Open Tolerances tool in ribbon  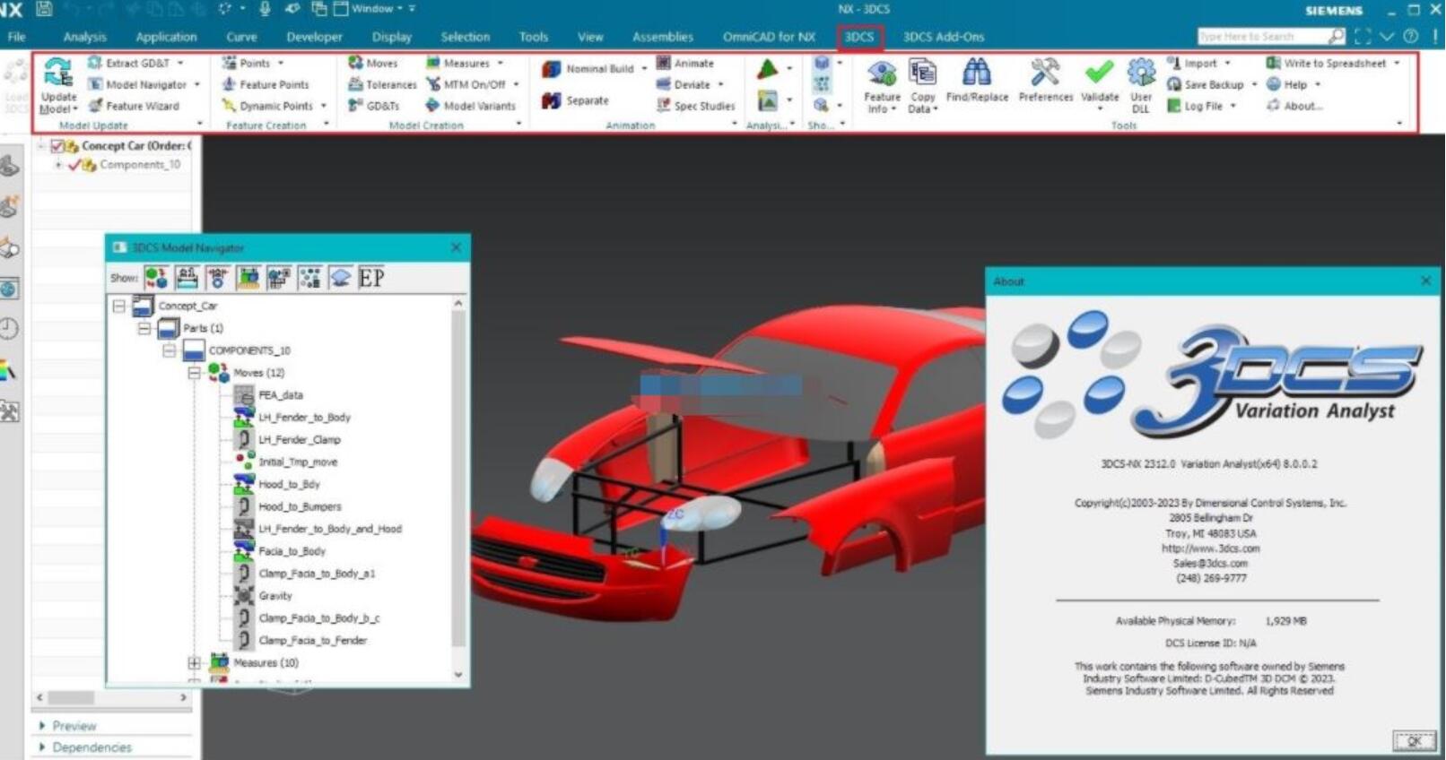click(x=382, y=84)
